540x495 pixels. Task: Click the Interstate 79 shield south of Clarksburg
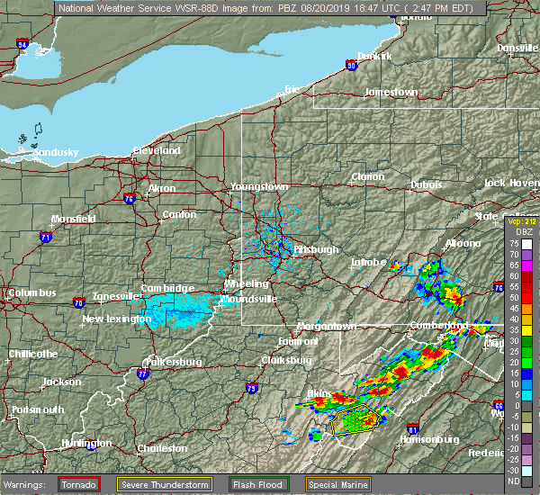pyautogui.click(x=252, y=389)
